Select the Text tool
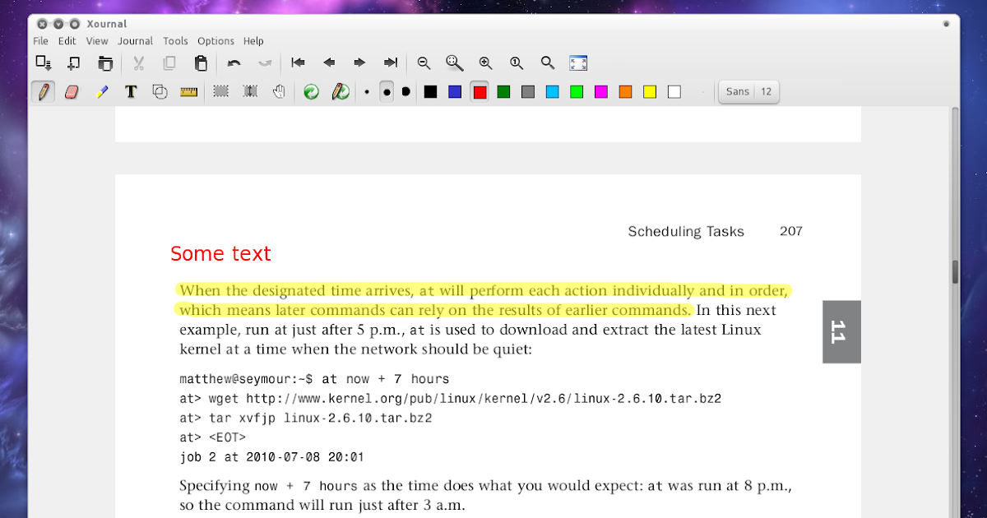 coord(130,91)
